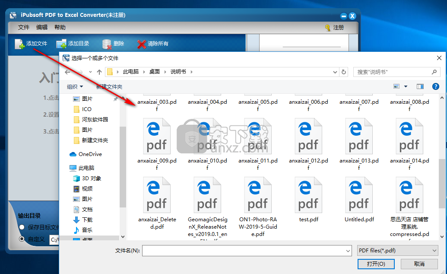The height and width of the screenshot is (274, 447).
Task: Go up one folder level with the up arrow
Action: (x=99, y=72)
